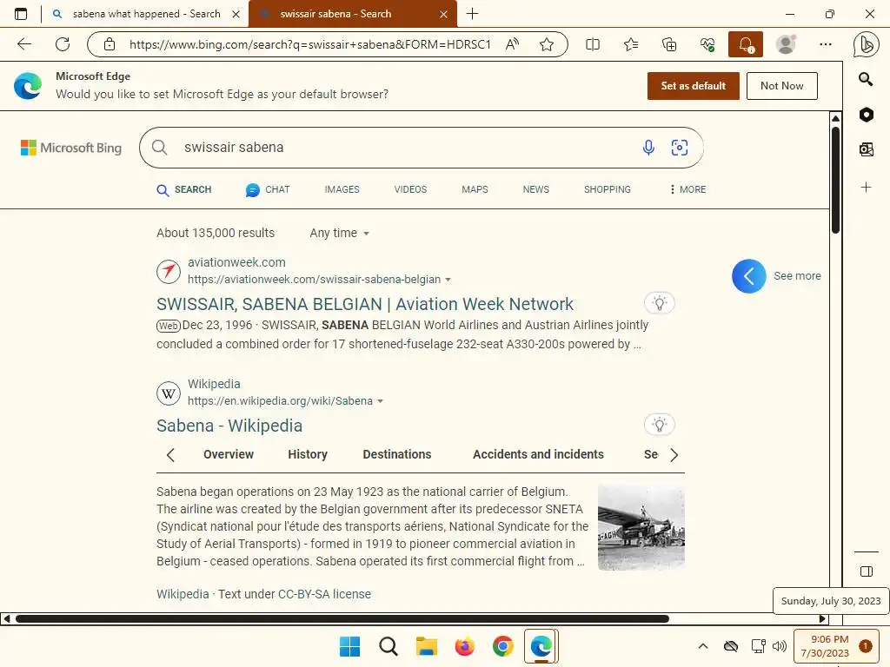Open sidebar search icon
Screen dimensions: 890x667
tap(866, 79)
